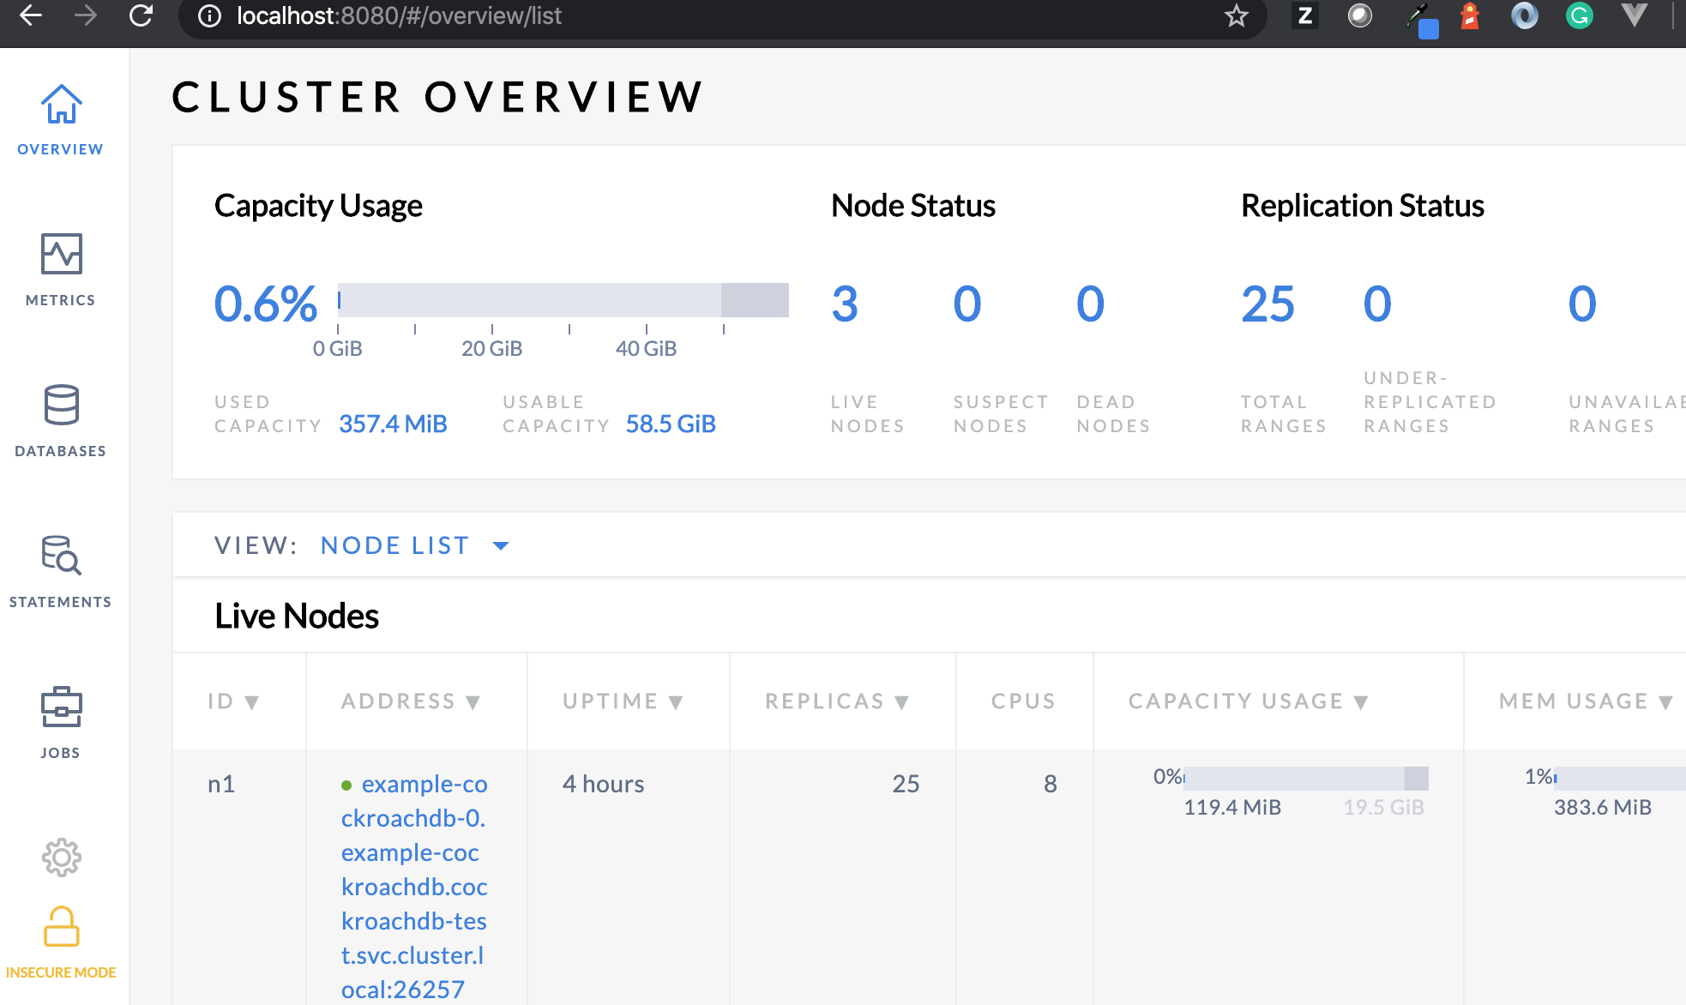The image size is (1686, 1005).
Task: Click the 4 hours uptime cell
Action: [x=603, y=784]
